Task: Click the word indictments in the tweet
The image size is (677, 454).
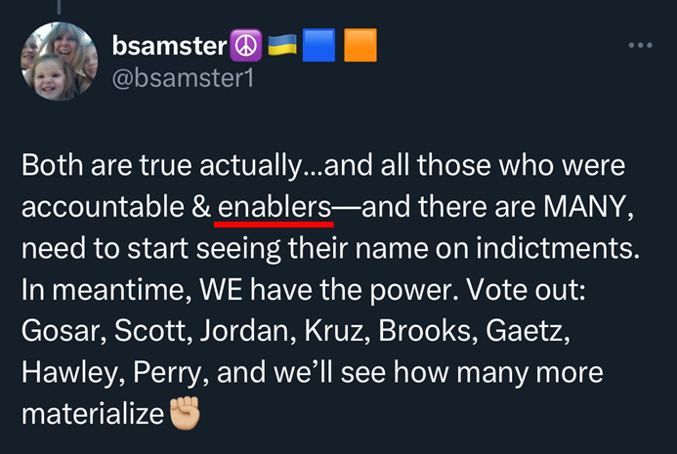Action: point(558,248)
